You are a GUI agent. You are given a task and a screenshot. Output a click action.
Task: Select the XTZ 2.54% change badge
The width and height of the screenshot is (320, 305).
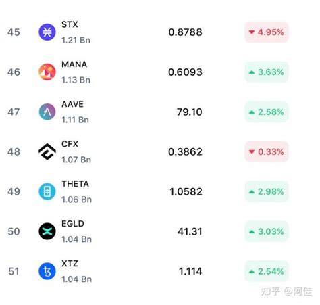tap(267, 271)
